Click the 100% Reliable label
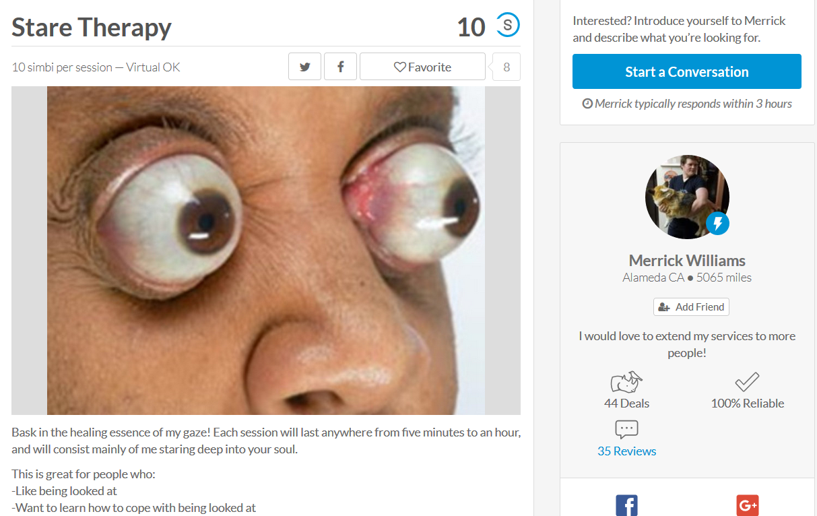817x516 pixels. (x=748, y=404)
